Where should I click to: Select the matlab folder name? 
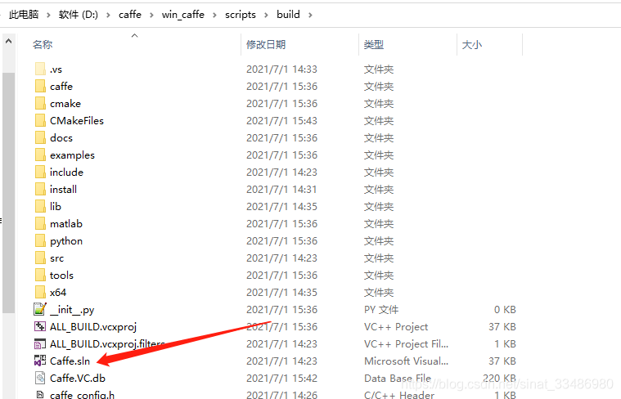(66, 224)
